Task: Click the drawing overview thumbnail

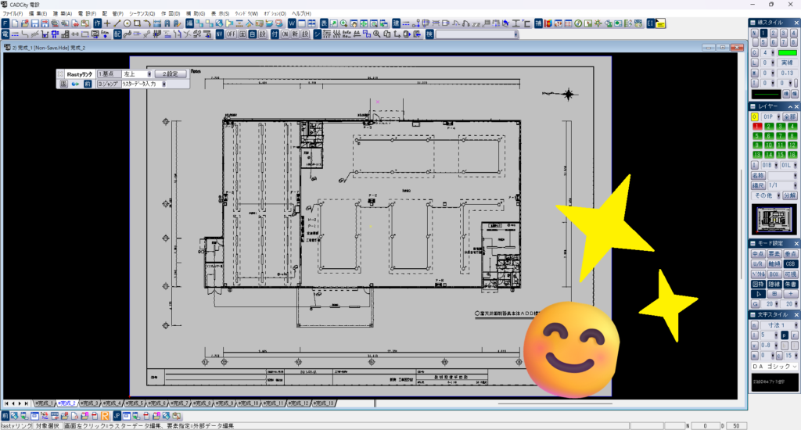Action: [774, 220]
